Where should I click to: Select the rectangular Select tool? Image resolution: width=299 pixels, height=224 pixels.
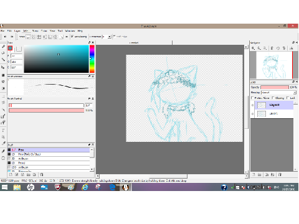pos(3,96)
